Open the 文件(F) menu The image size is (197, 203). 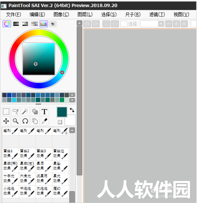coord(13,15)
